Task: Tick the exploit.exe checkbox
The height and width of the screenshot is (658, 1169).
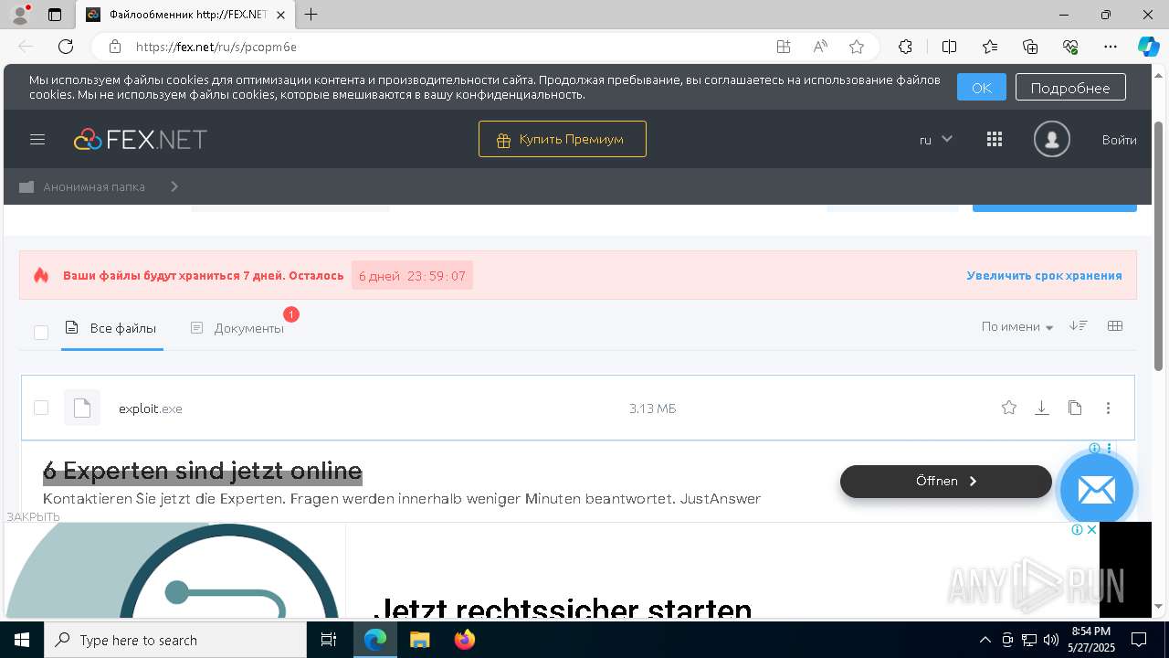Action: 41,408
